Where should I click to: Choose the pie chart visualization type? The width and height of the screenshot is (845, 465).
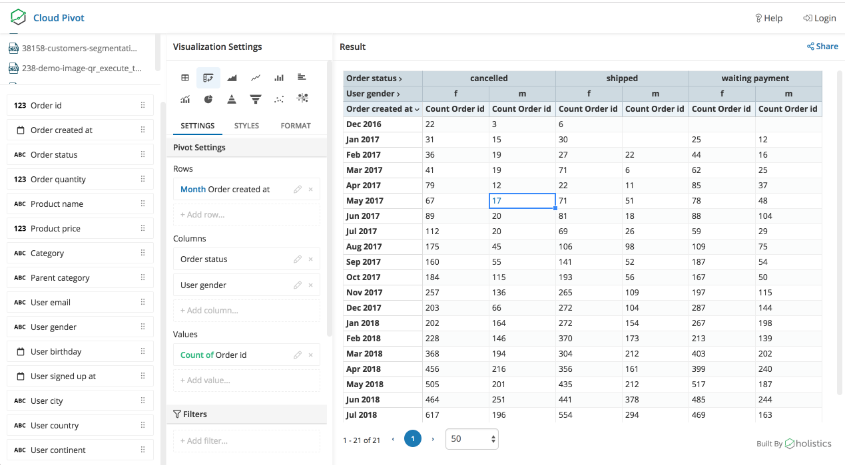tap(208, 99)
